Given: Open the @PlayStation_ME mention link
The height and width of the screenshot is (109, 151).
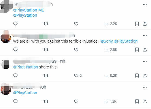Looking at the screenshot, I should pos(29,10).
